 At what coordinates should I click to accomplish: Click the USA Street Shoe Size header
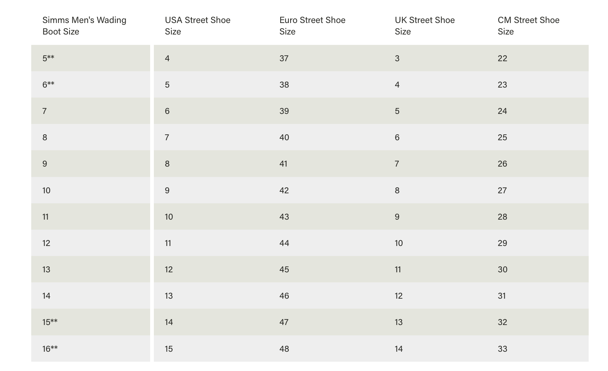197,26
